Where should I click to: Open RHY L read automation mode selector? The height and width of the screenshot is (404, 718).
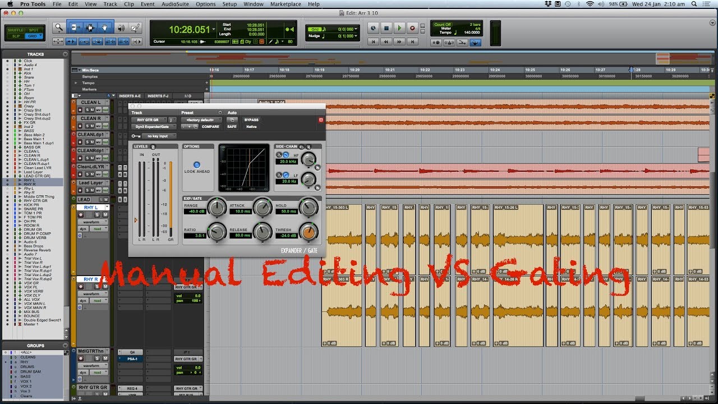click(99, 229)
